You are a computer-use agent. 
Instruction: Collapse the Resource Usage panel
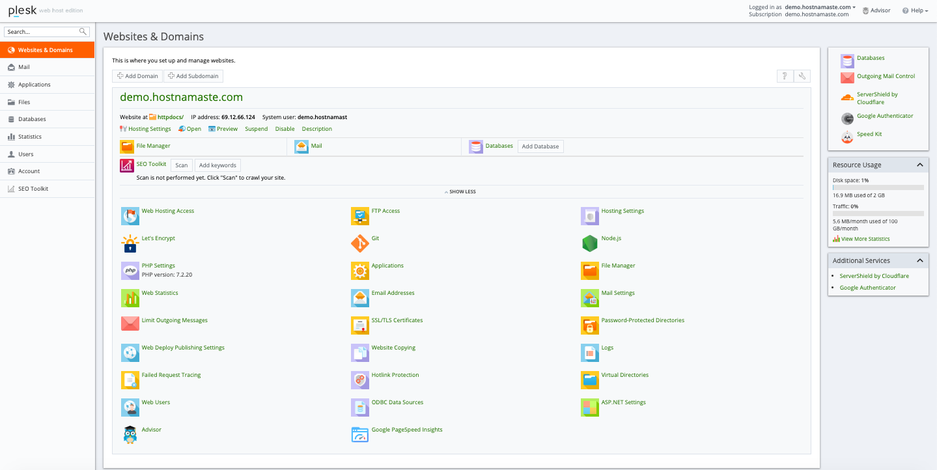click(920, 165)
